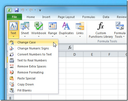Viewport: 128px width, 101px height.
Task: Expand the Customize Quick Access Toolbar arrow
Action: 40,10
